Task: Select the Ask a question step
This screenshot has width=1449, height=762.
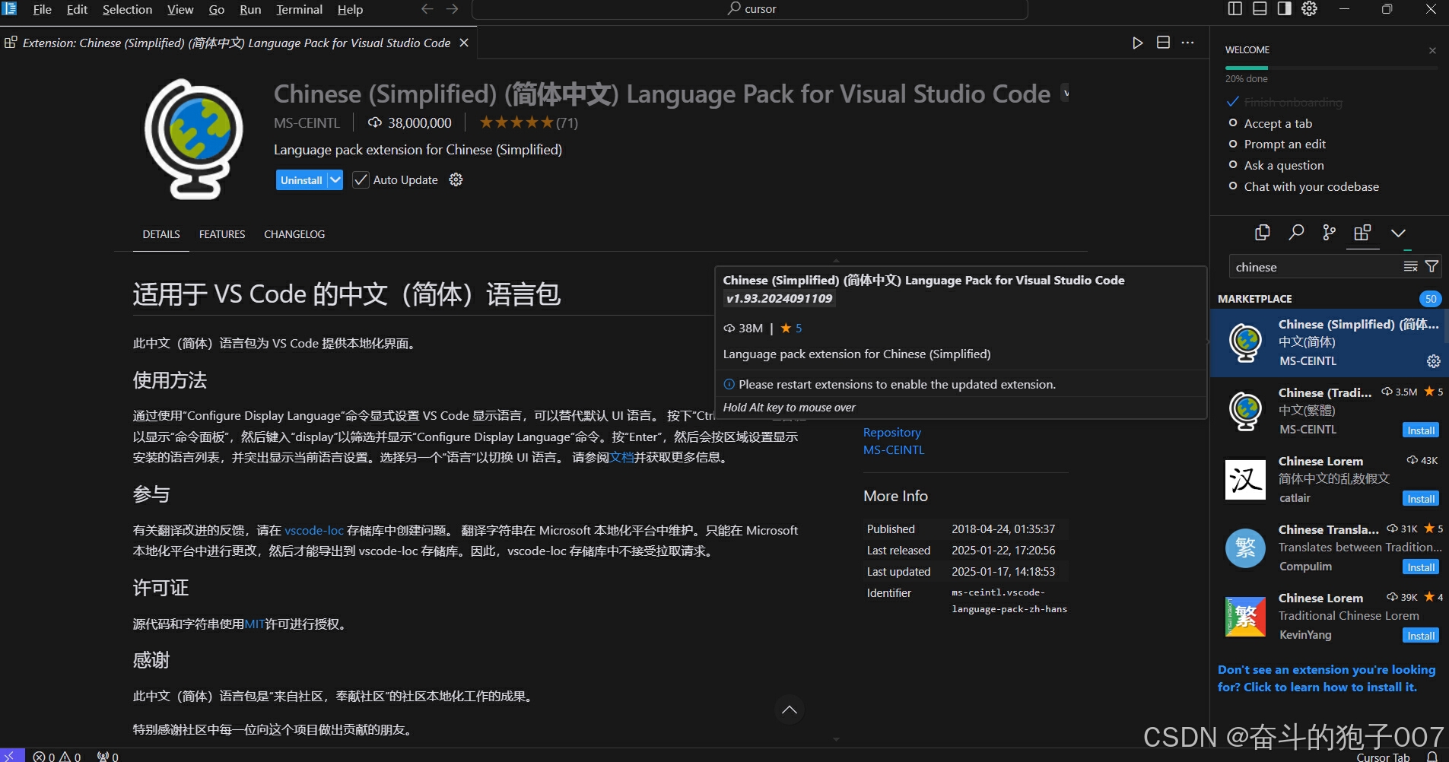Action: [1284, 165]
